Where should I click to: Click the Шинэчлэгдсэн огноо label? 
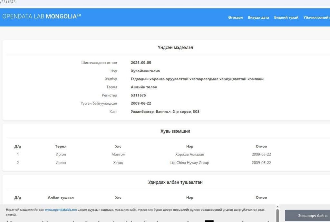[99, 63]
